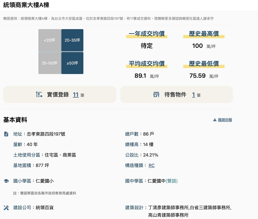
Task: Click the 雙語 bilingual school link
Action: click(172, 181)
